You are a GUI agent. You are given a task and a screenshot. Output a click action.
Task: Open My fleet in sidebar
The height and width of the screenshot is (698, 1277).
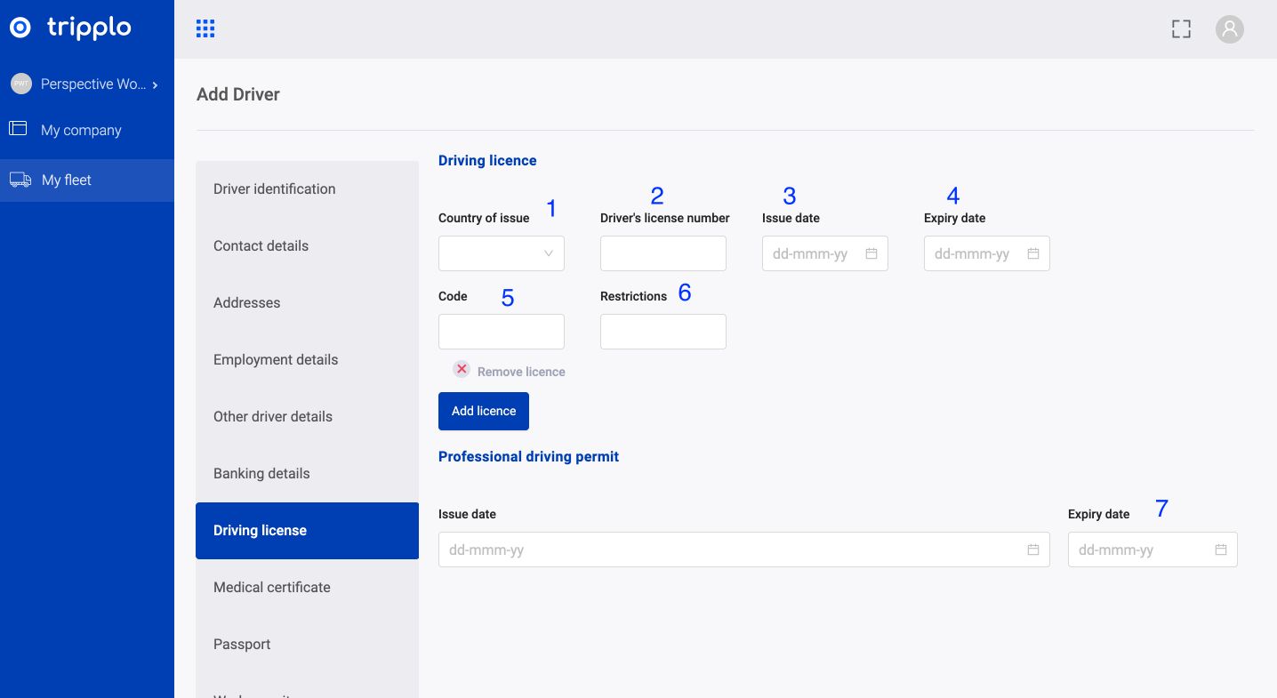(x=67, y=181)
